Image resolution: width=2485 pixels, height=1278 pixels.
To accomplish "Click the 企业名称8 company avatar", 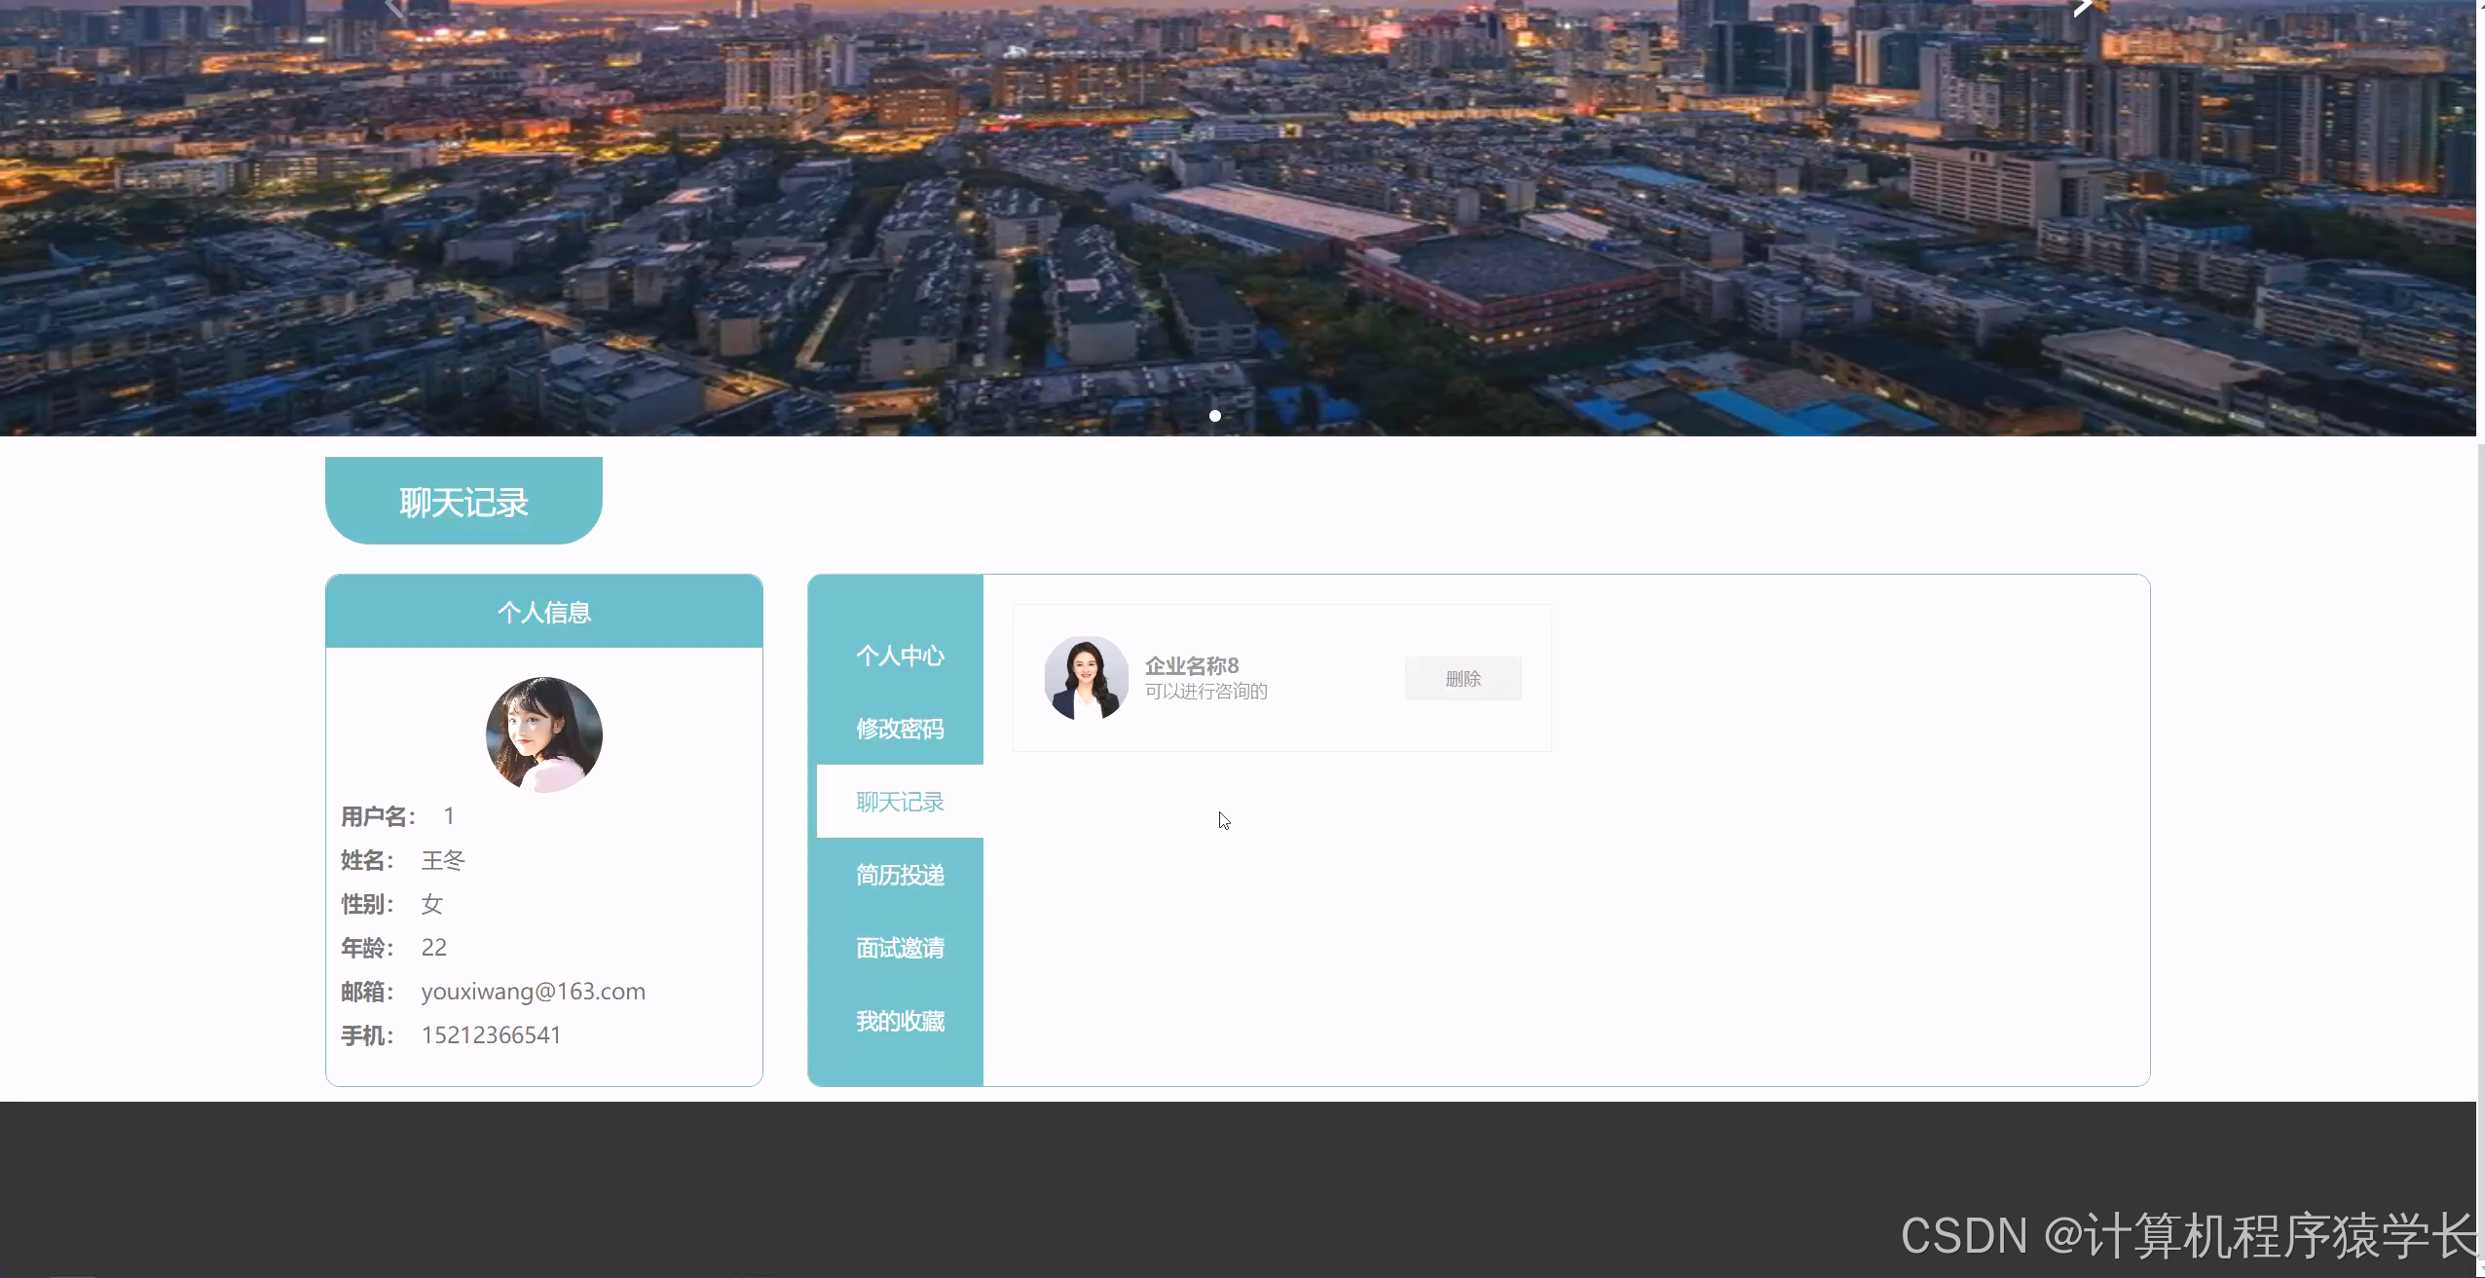I will pyautogui.click(x=1086, y=678).
